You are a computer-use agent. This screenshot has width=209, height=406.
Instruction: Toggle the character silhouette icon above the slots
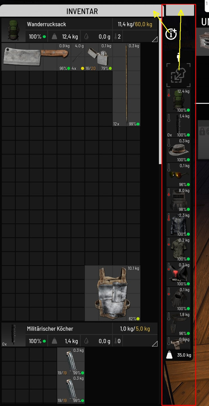(x=178, y=56)
